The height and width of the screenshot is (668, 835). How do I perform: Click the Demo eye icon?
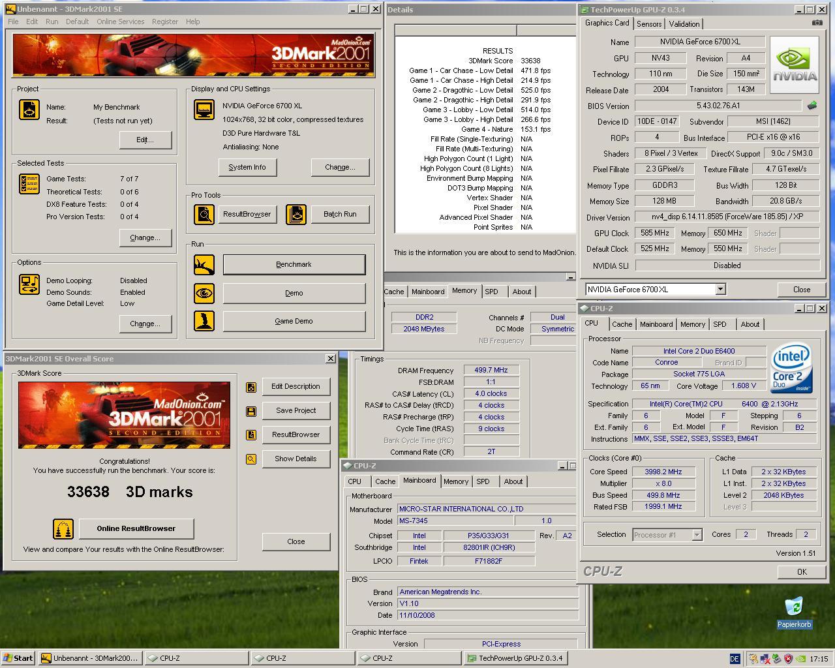pos(204,293)
